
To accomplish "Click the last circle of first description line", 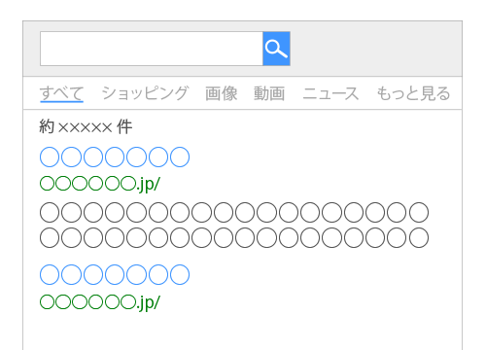I will click(419, 212).
